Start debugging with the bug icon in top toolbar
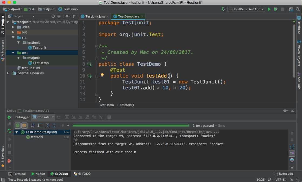The height and width of the screenshot is (182, 302). [x=276, y=9]
